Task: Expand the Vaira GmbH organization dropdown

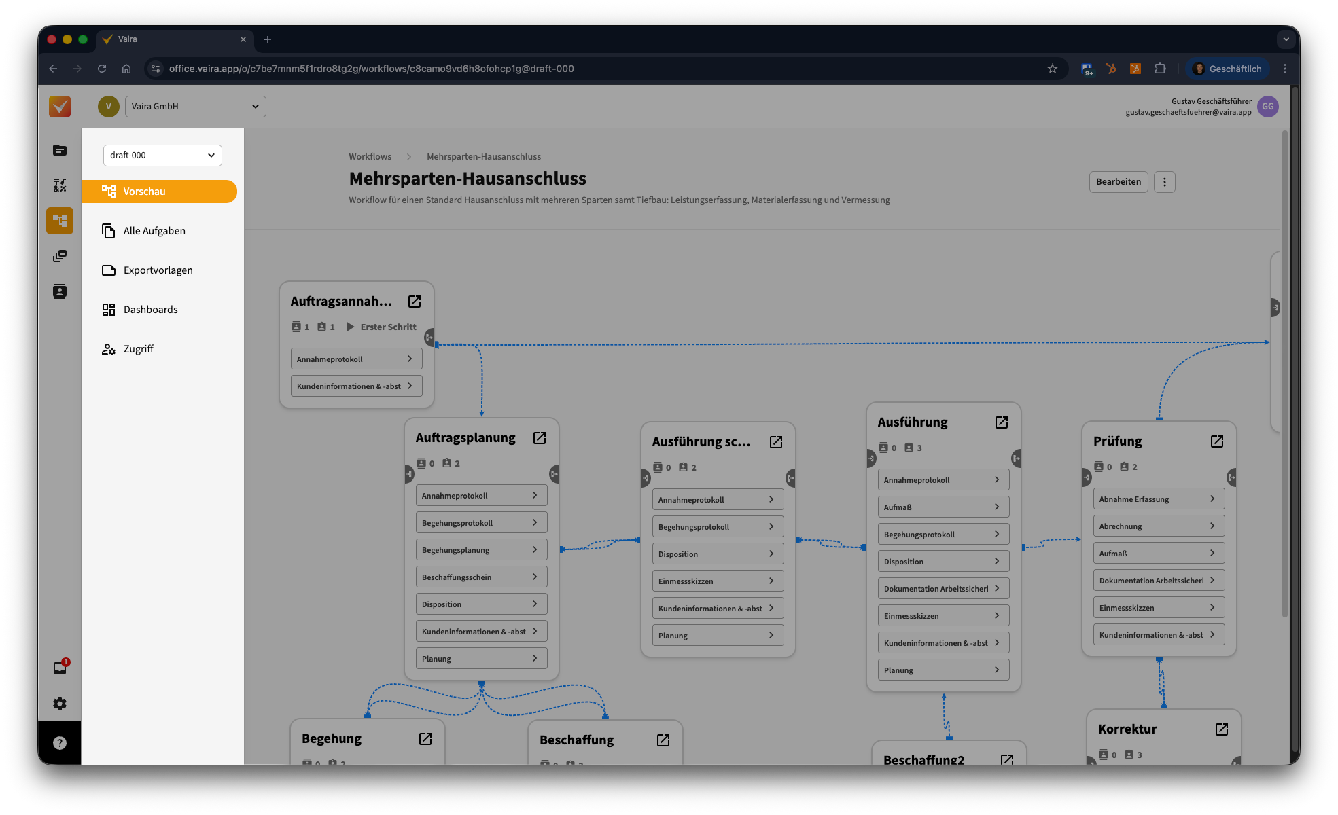Action: point(195,107)
